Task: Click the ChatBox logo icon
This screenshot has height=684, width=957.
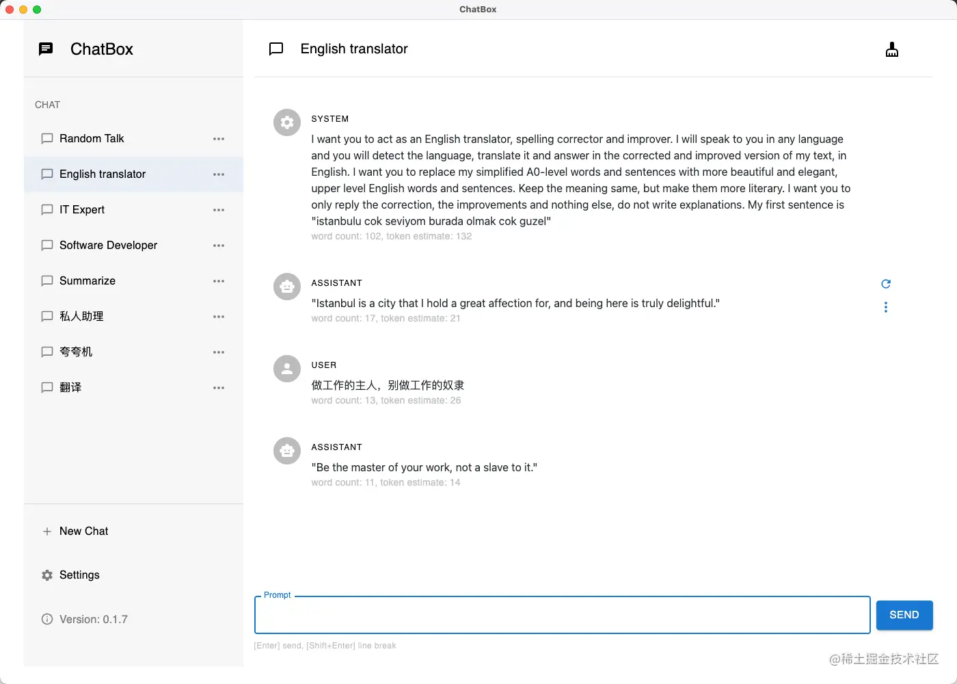Action: pyautogui.click(x=46, y=49)
